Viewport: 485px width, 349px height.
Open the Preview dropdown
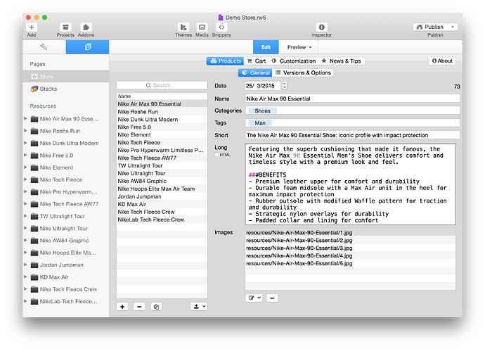(299, 47)
